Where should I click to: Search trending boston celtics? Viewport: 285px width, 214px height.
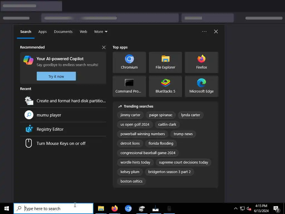pos(131,181)
